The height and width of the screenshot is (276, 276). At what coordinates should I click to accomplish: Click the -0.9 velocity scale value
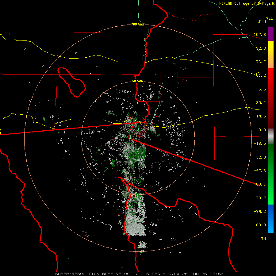click(x=261, y=130)
